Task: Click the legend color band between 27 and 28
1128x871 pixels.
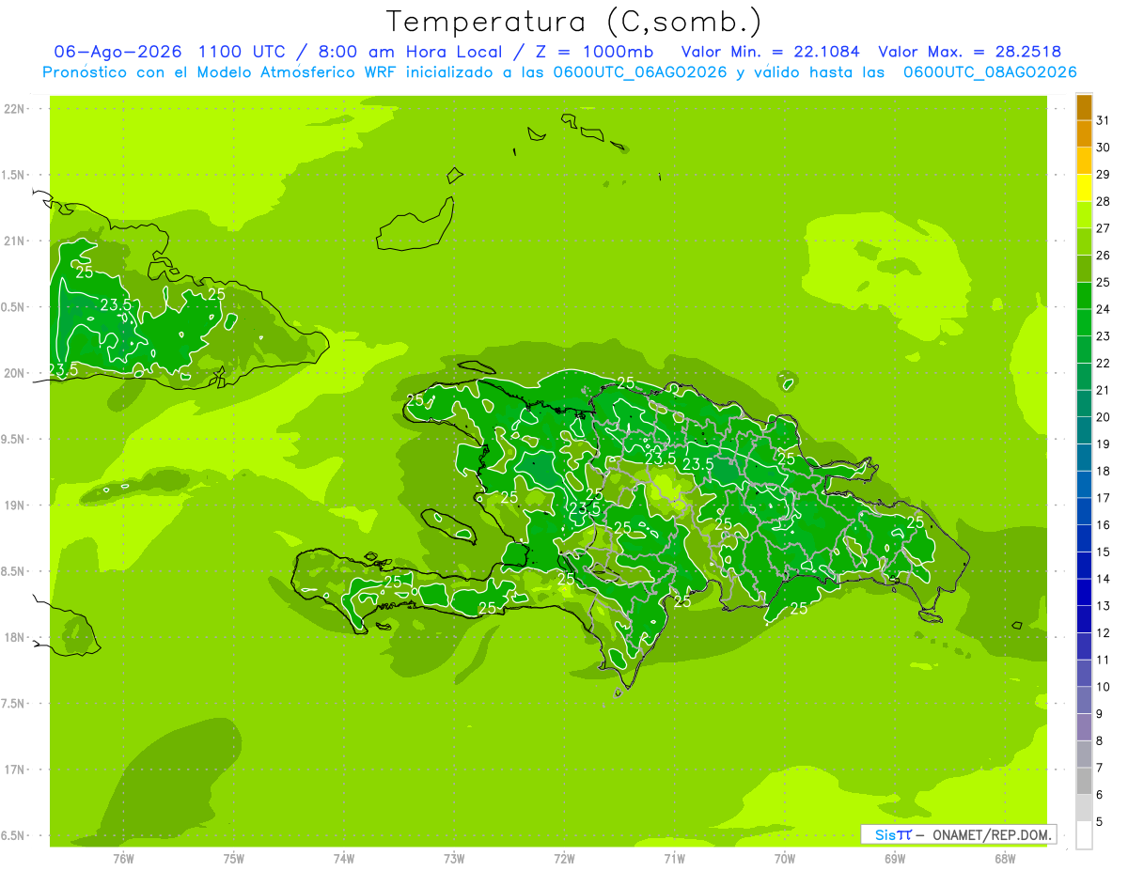Action: coord(1084,215)
